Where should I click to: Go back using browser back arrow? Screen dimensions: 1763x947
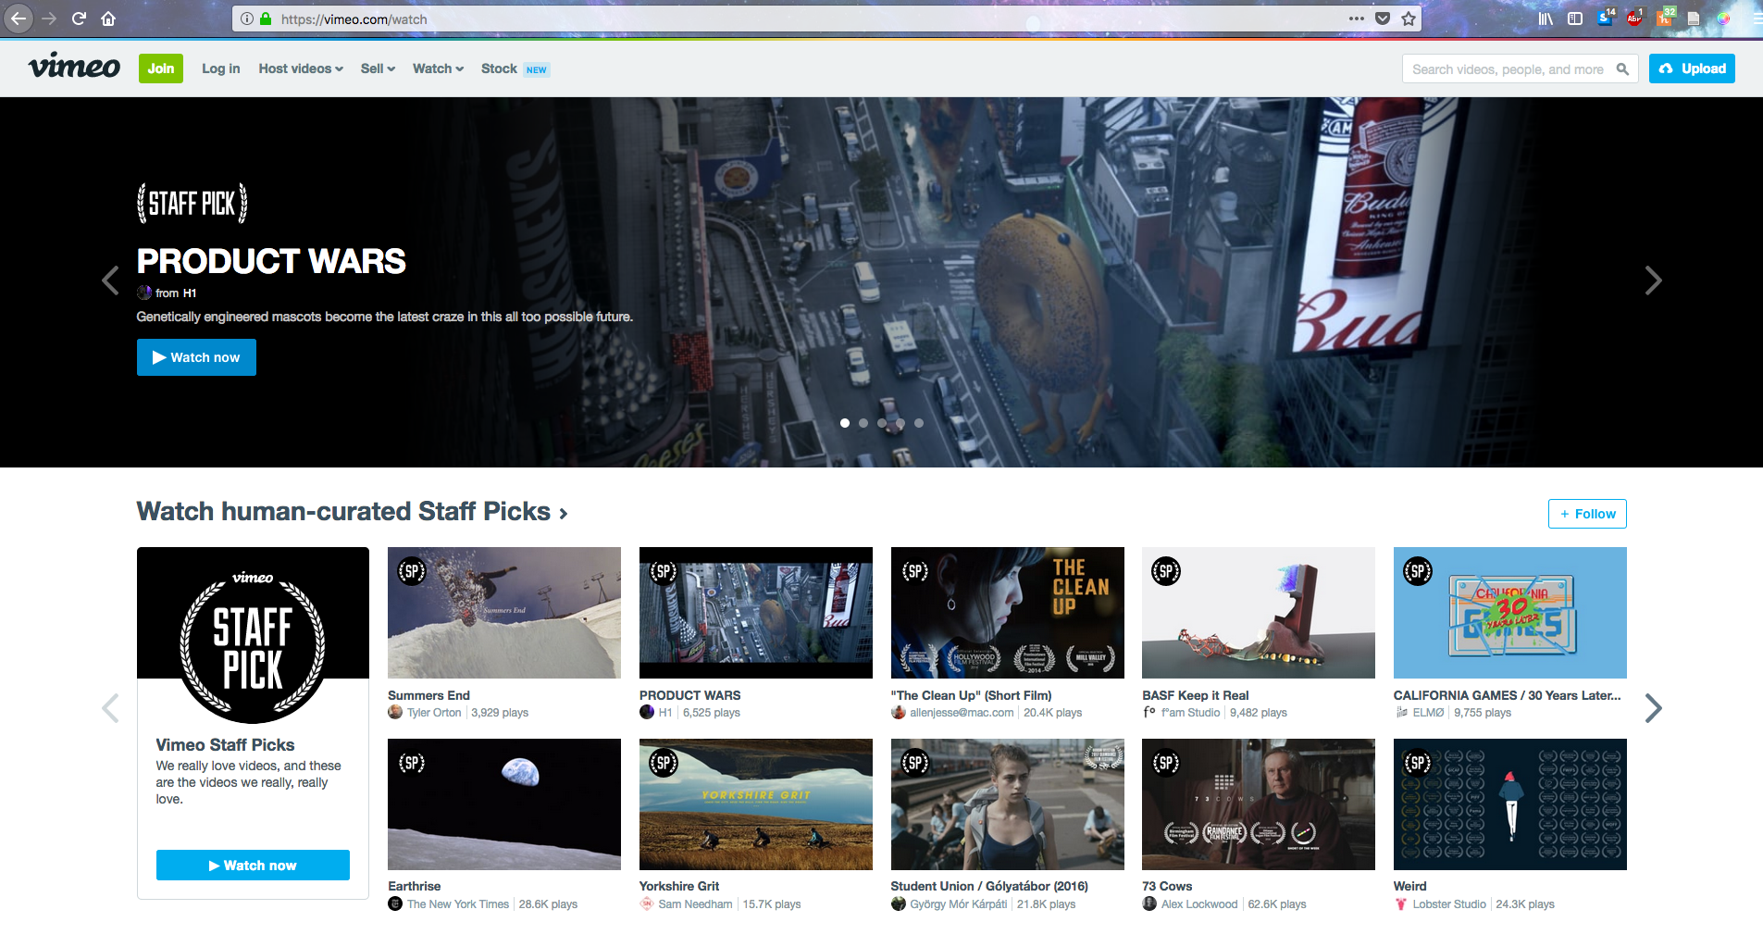pos(18,19)
